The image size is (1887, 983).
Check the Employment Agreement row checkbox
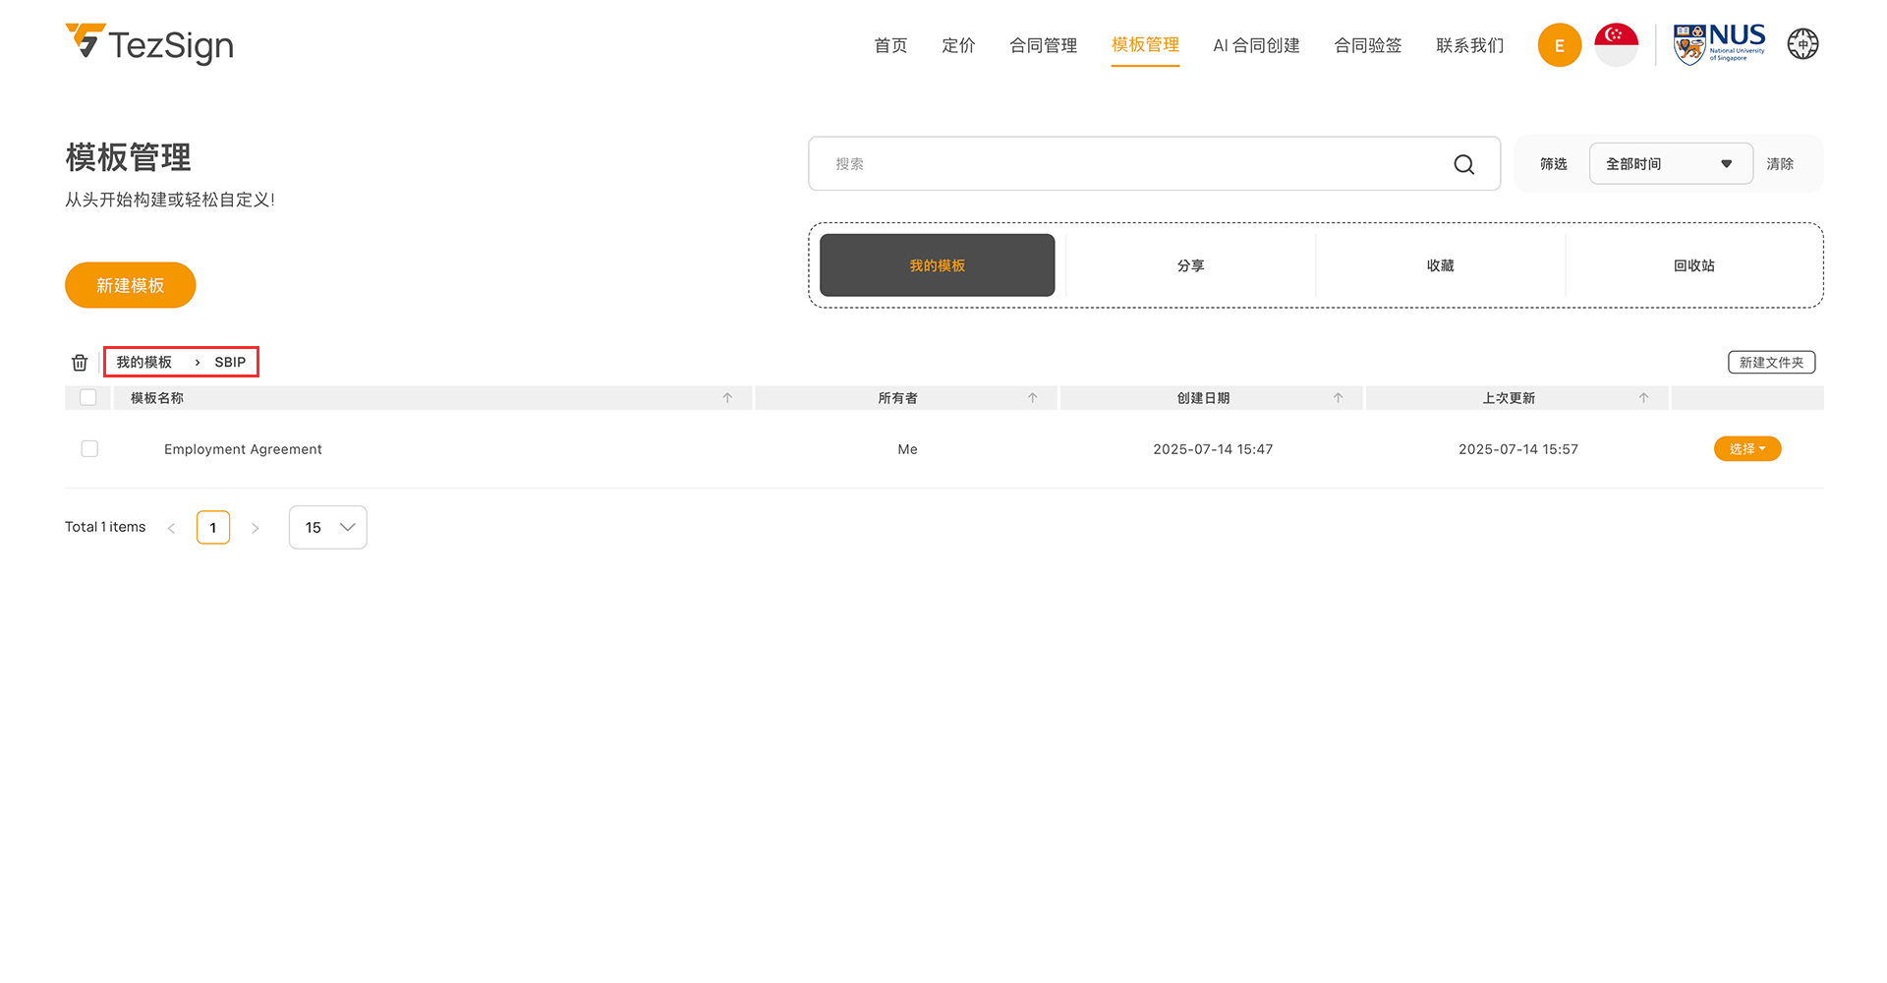point(89,449)
